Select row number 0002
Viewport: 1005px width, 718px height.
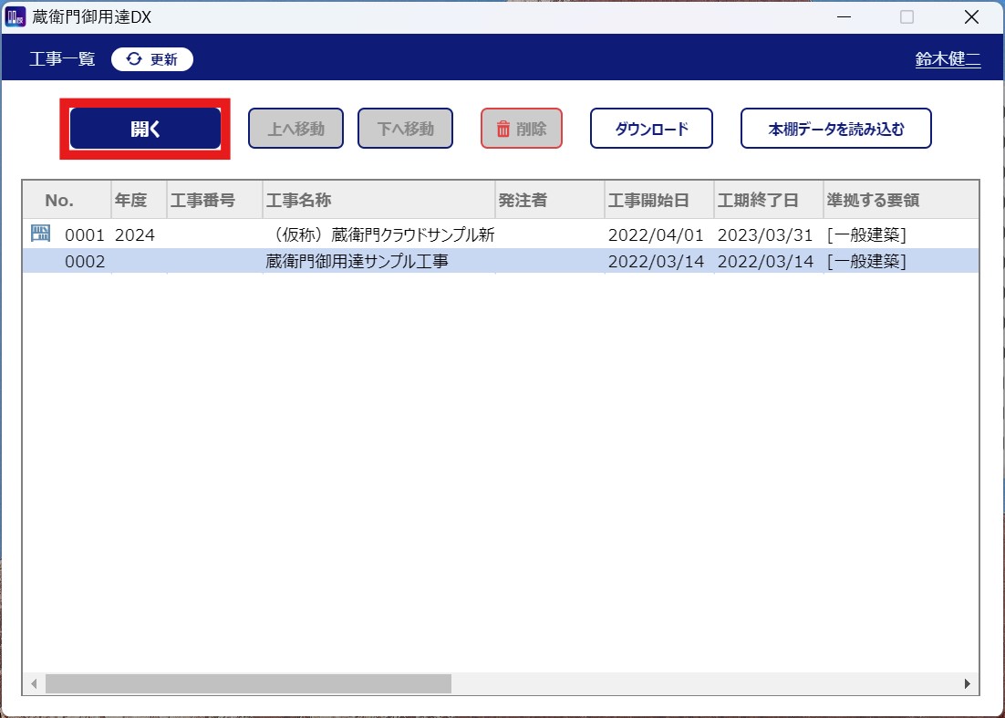coord(84,262)
